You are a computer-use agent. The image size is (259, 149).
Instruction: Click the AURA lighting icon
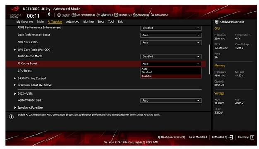click(135, 15)
